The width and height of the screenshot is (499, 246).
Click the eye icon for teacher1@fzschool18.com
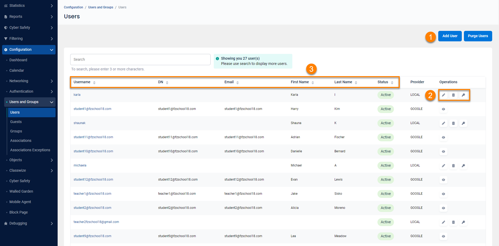tap(443, 194)
